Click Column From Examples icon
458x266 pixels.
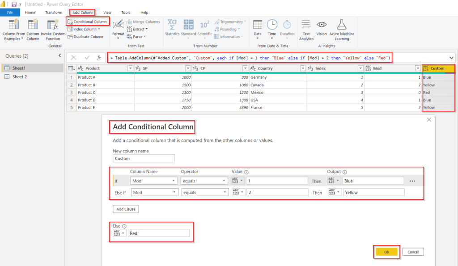coord(14,25)
